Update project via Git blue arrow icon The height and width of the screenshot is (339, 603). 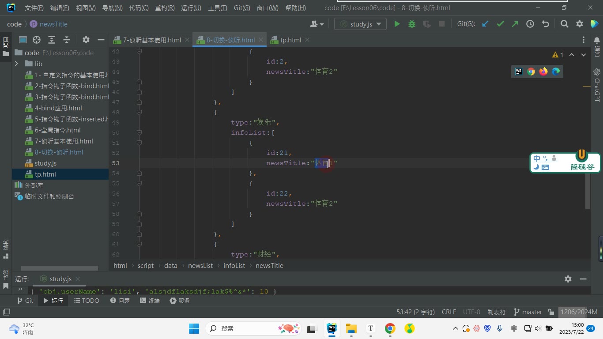(485, 24)
